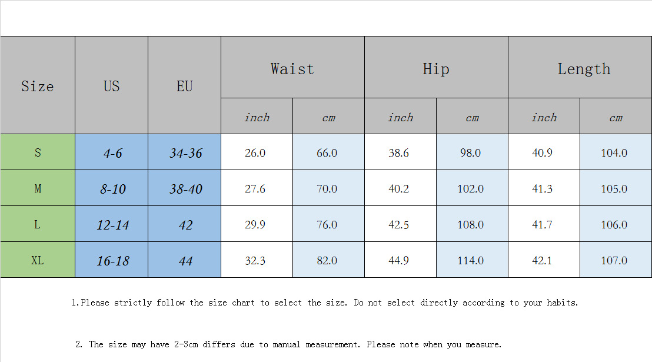Select the EU column header

(x=184, y=86)
